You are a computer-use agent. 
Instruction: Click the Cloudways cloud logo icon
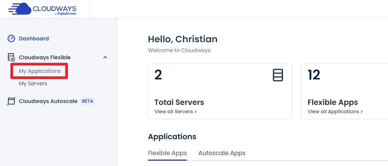point(20,9)
